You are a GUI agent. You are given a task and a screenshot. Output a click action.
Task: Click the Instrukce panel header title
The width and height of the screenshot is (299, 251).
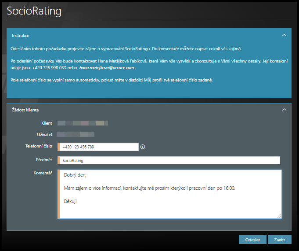[21, 35]
